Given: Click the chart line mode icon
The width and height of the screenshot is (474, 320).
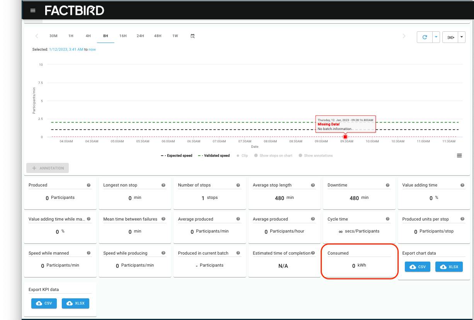Looking at the screenshot, I should (450, 37).
